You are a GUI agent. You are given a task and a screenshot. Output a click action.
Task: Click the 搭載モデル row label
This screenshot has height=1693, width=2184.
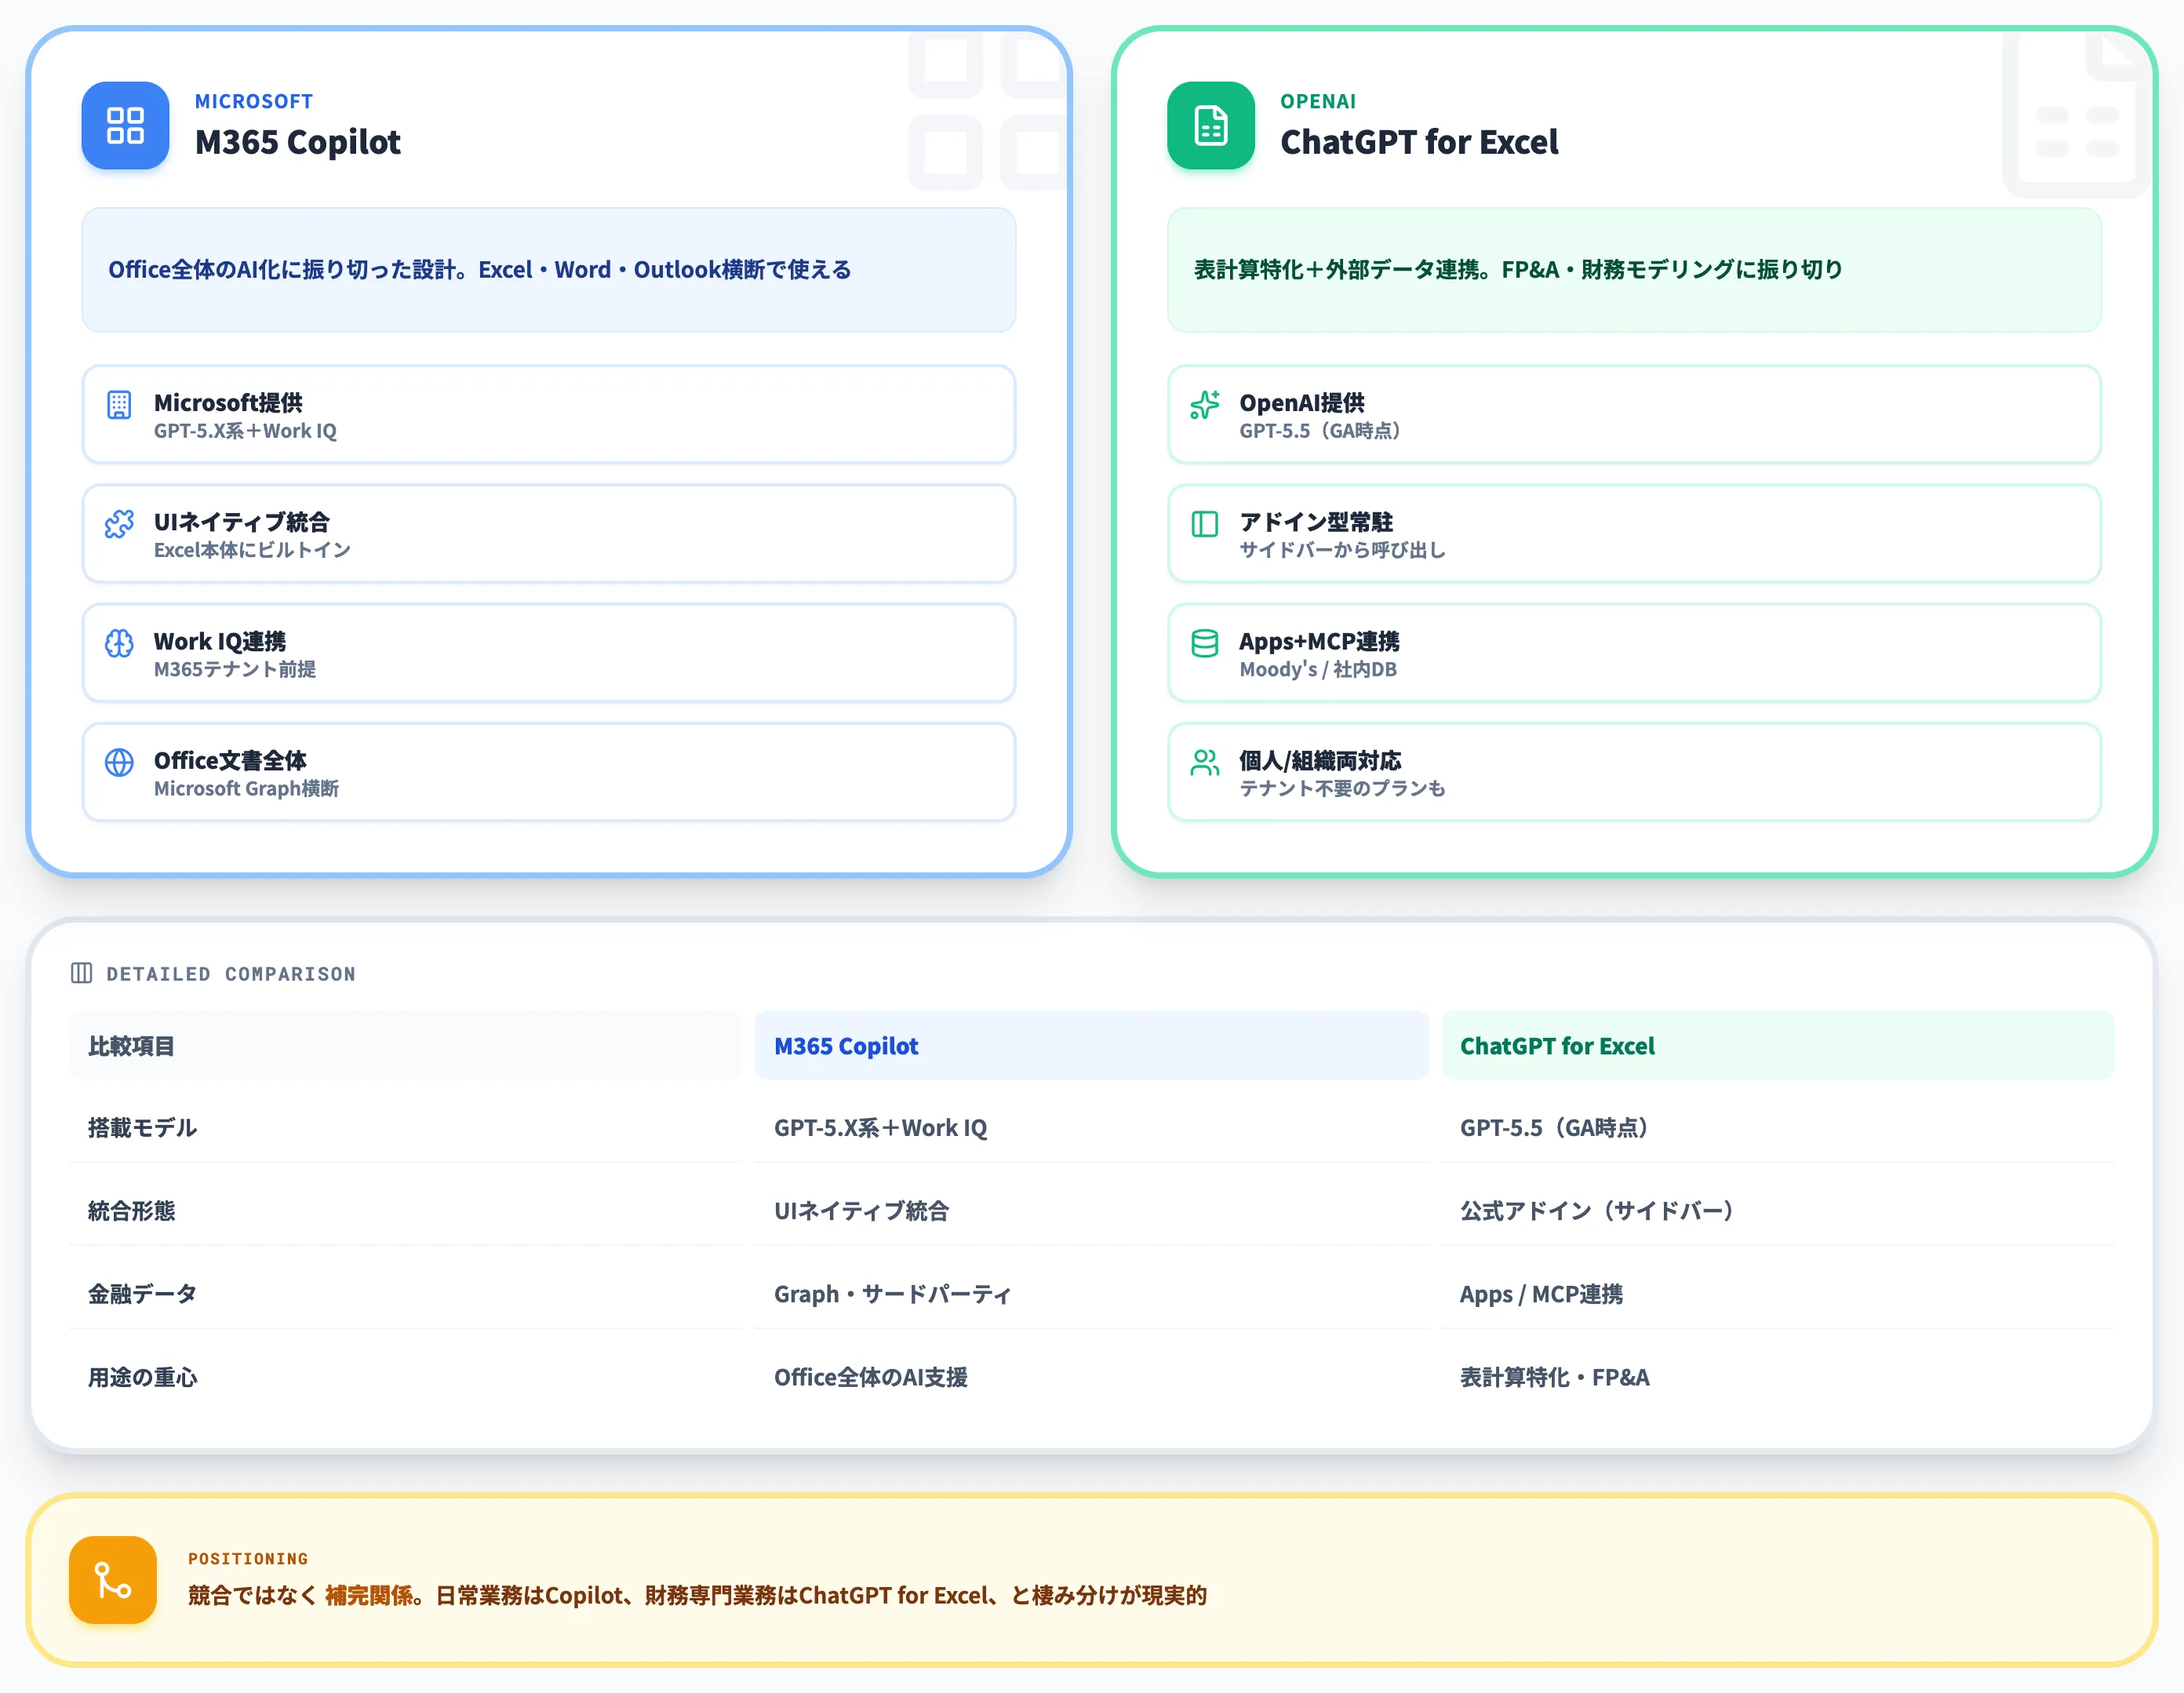[x=142, y=1128]
